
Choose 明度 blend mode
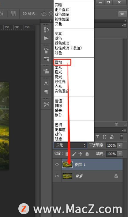(58, 139)
